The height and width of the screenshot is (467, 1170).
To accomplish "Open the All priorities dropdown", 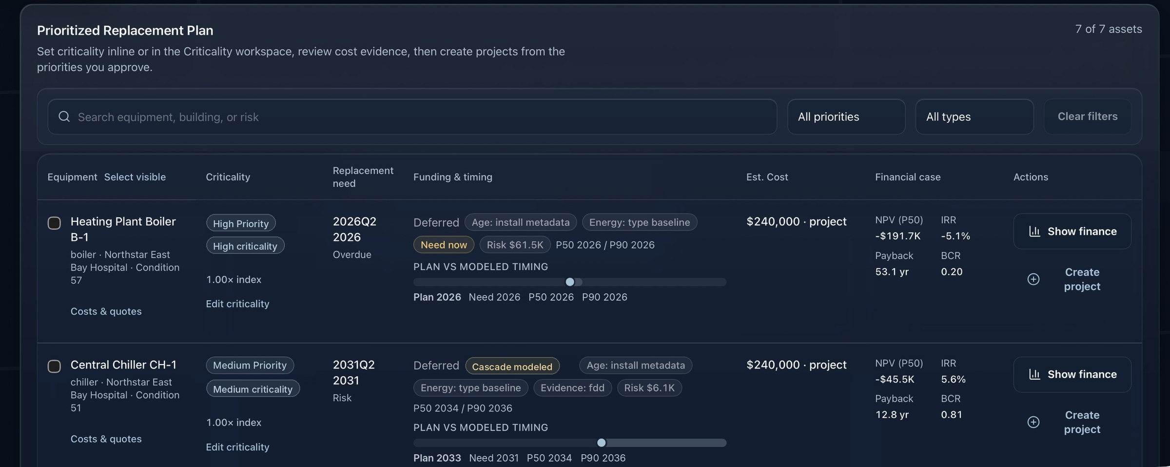I will pos(846,117).
